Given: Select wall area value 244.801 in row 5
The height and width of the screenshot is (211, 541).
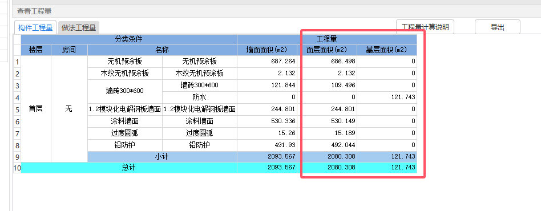Looking at the screenshot, I should [267, 109].
